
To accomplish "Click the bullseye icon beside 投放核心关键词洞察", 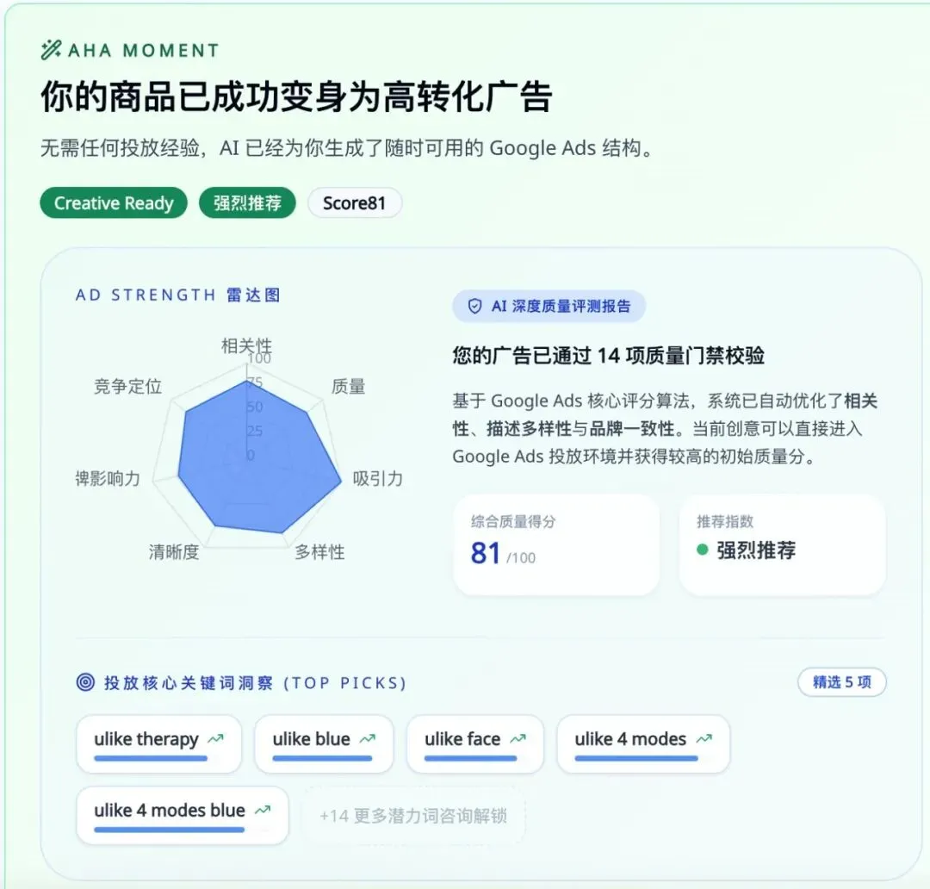I will pos(84,683).
